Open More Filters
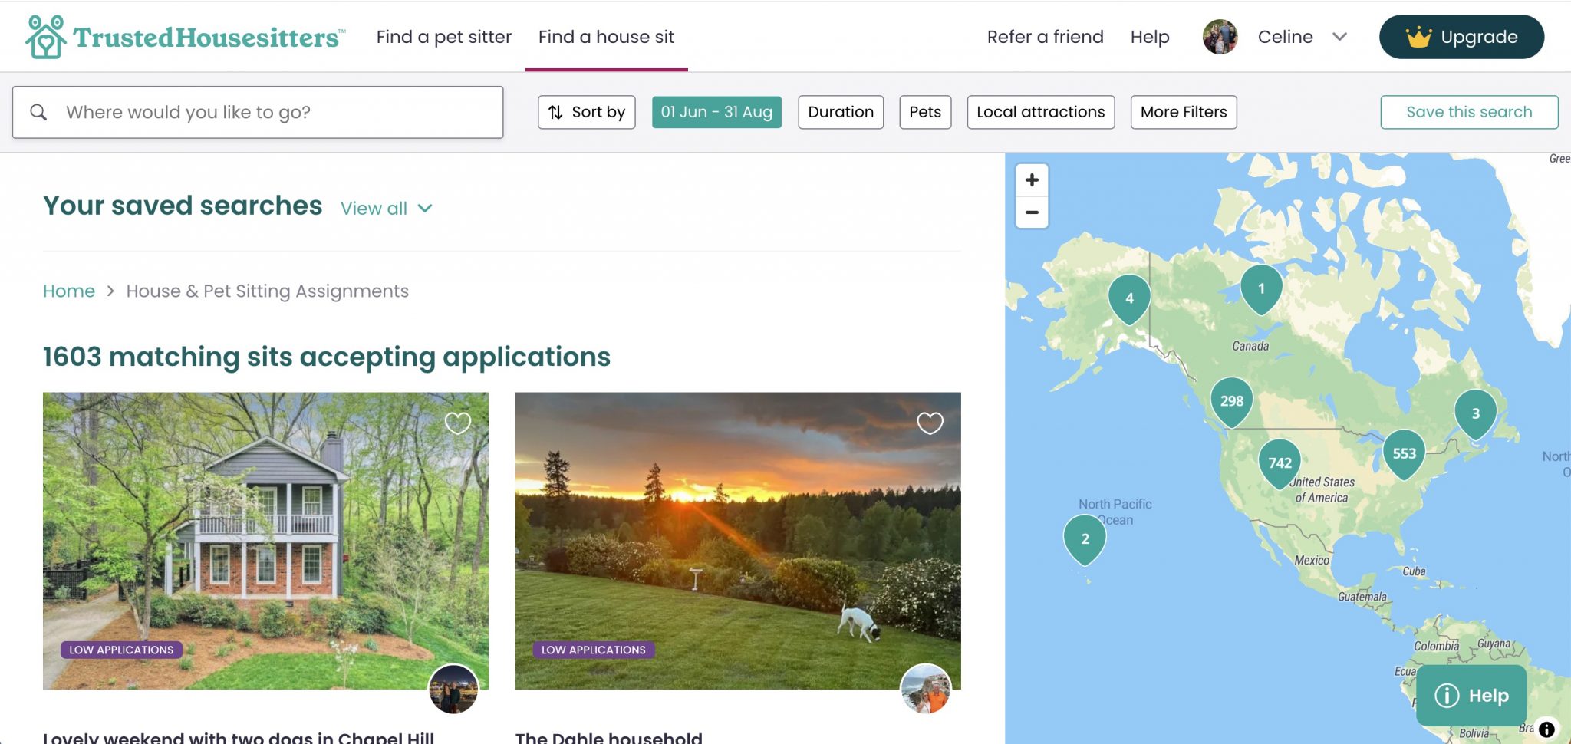The height and width of the screenshot is (744, 1571). tap(1184, 112)
